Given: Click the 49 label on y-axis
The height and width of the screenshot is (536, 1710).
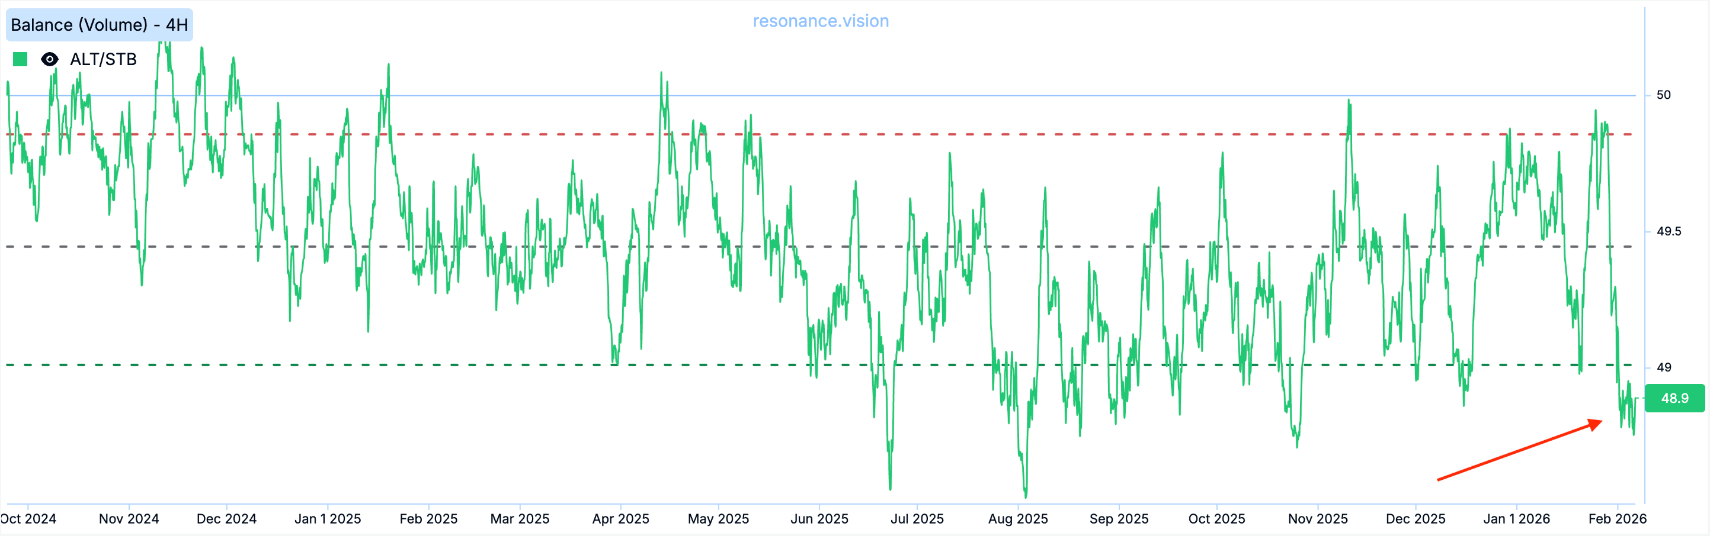Looking at the screenshot, I should click(1664, 367).
